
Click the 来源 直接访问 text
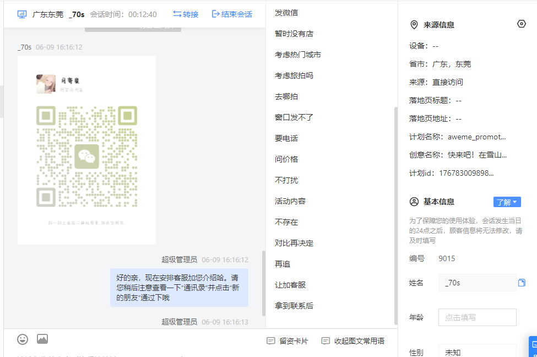[x=436, y=82]
